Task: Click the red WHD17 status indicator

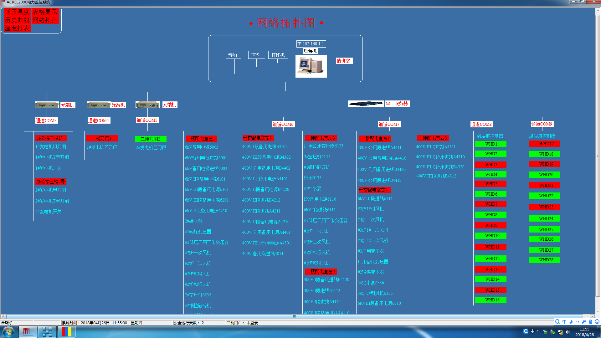Action: click(x=544, y=144)
